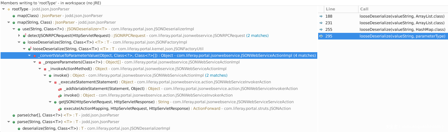
Task: Click private method icon of _prepareParameters
Action: [40, 62]
